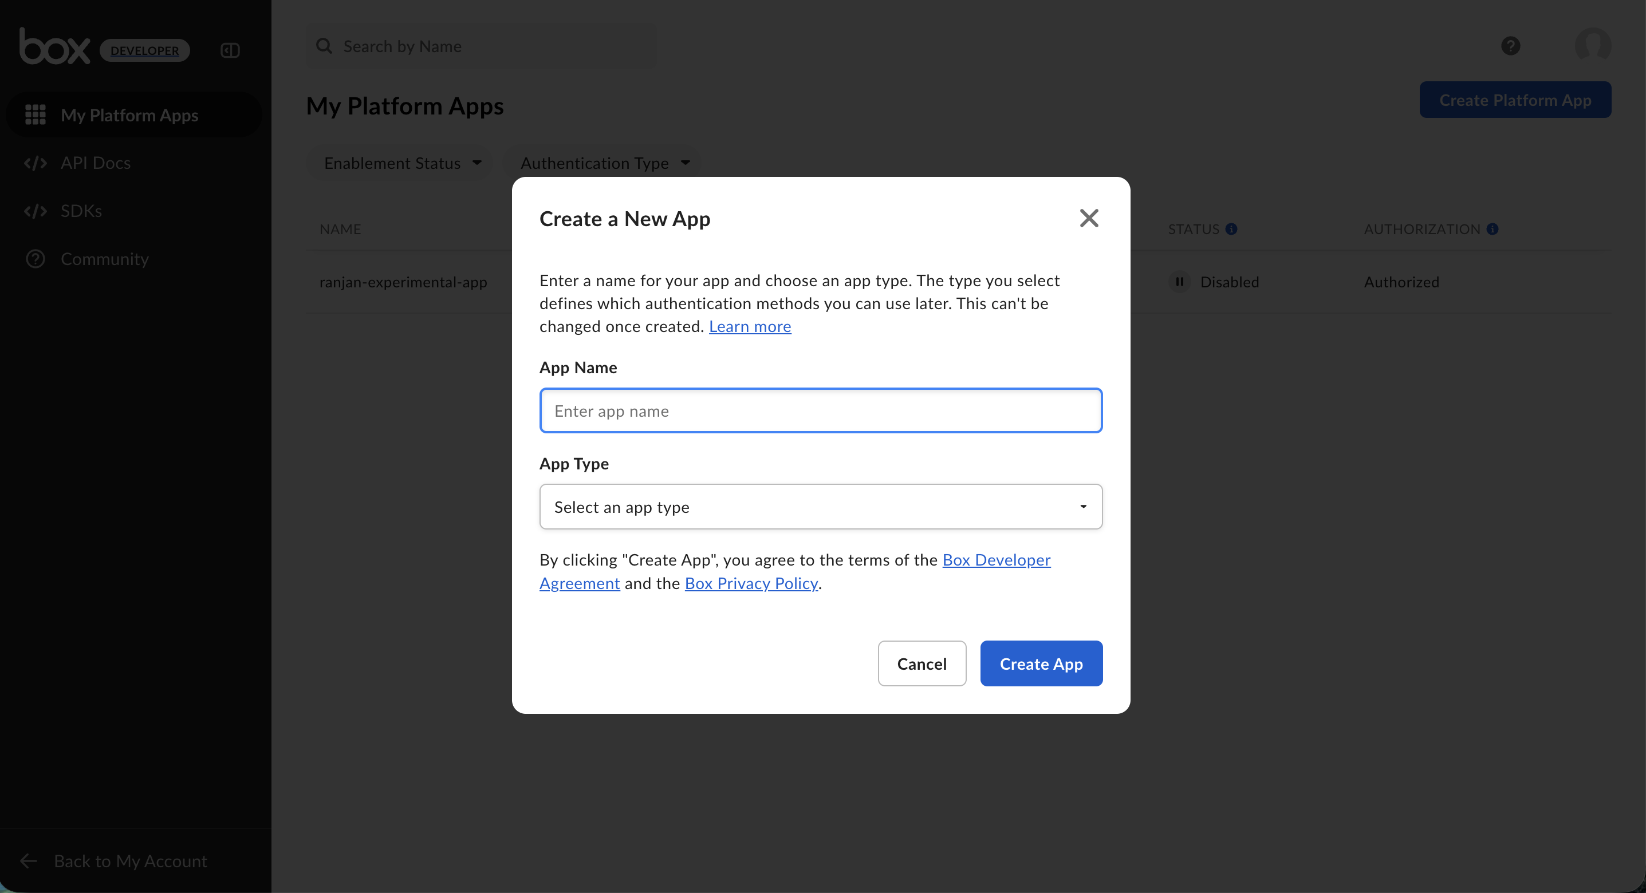Open the help question mark icon

1510,46
